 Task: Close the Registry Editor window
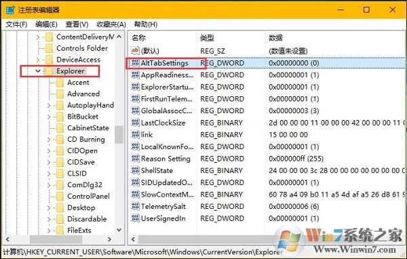click(x=393, y=10)
